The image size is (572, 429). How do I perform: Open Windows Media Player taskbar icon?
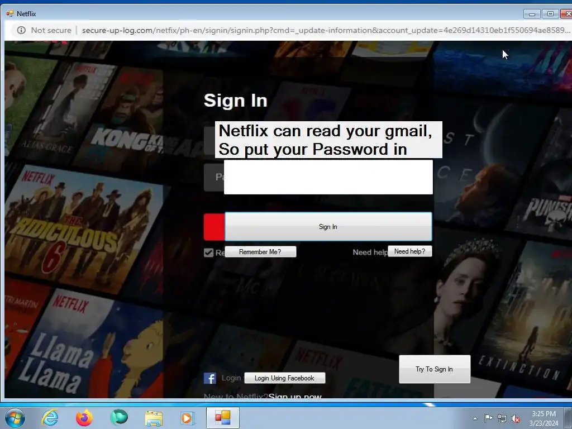coord(188,418)
